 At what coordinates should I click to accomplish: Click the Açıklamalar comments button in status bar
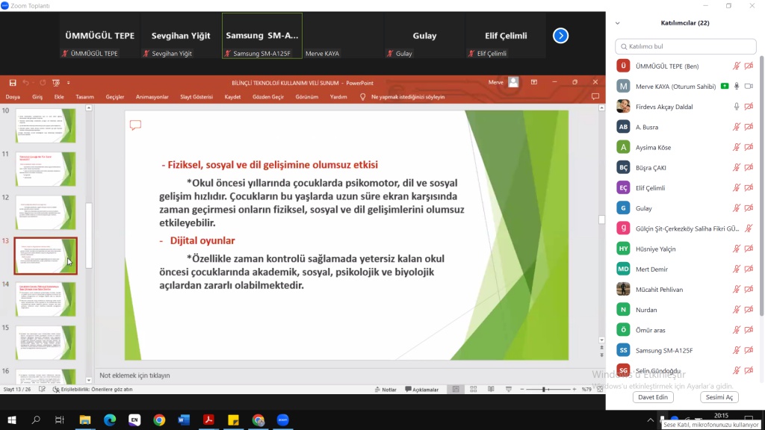pos(422,389)
